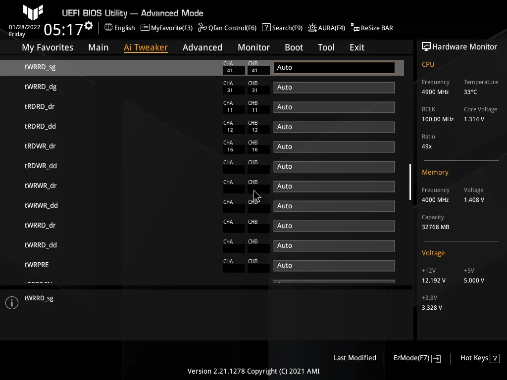Switch to the Main tab
This screenshot has width=507, height=380.
pyautogui.click(x=99, y=47)
